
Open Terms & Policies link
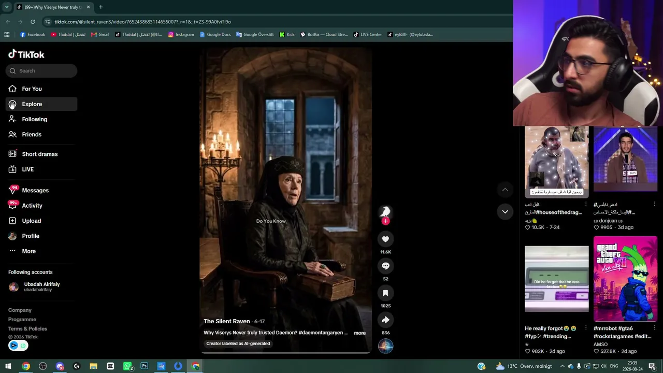coord(27,329)
